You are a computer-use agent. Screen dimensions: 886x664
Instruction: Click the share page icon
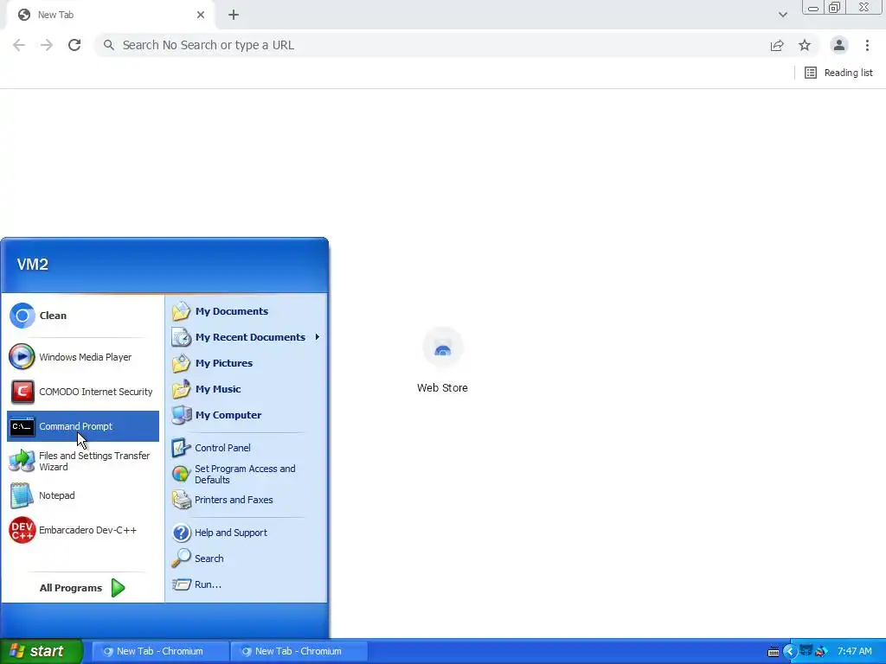click(x=777, y=45)
